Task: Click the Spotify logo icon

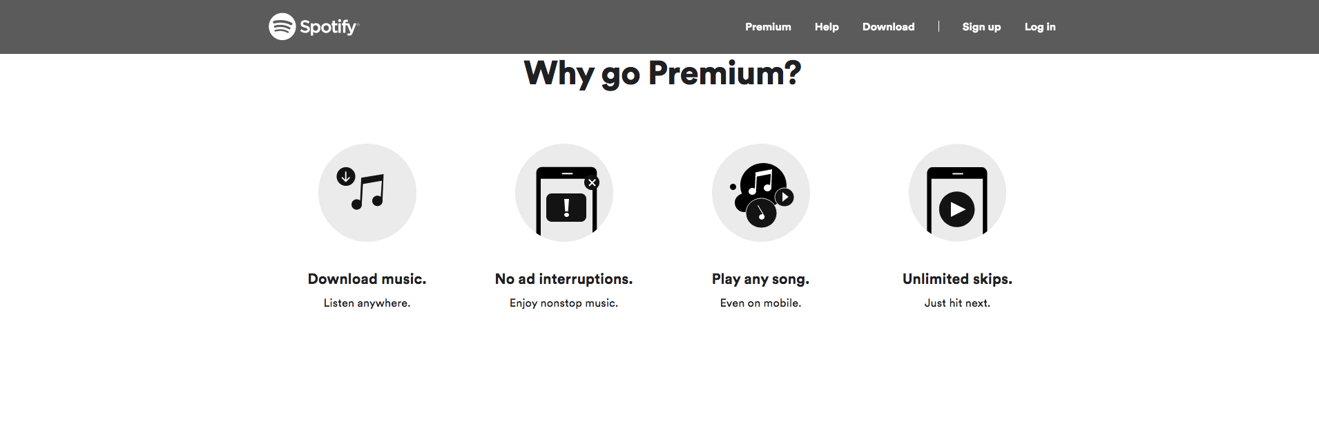Action: click(282, 27)
